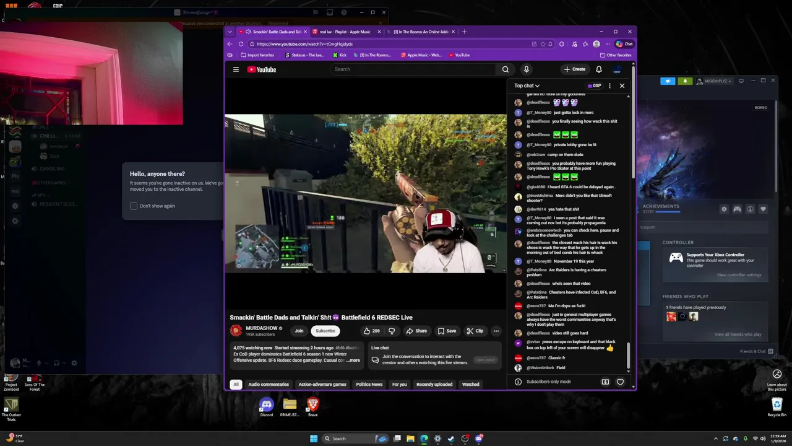The width and height of the screenshot is (792, 446).
Task: Select the For you chip
Action: (x=399, y=385)
